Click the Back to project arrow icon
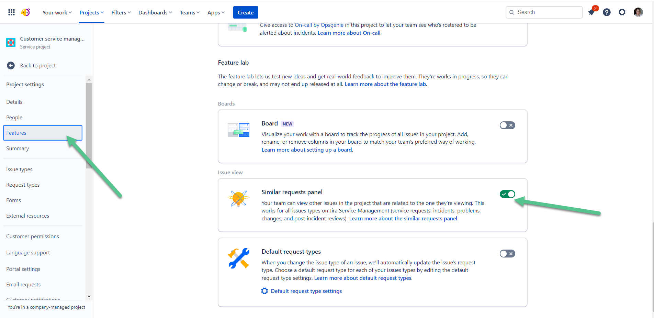The image size is (654, 318). coord(11,66)
